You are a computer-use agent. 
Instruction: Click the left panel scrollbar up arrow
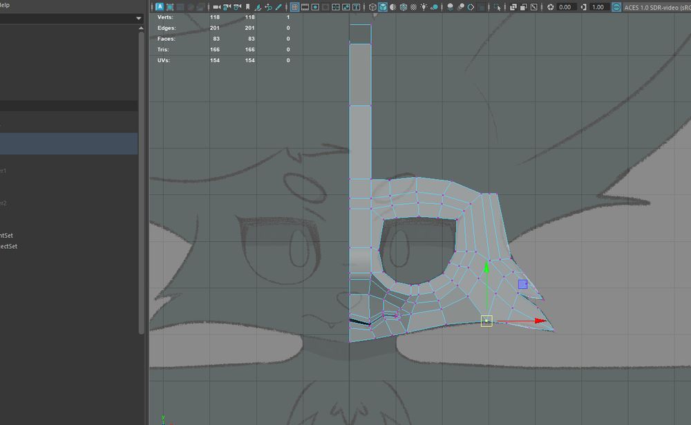tap(141, 28)
